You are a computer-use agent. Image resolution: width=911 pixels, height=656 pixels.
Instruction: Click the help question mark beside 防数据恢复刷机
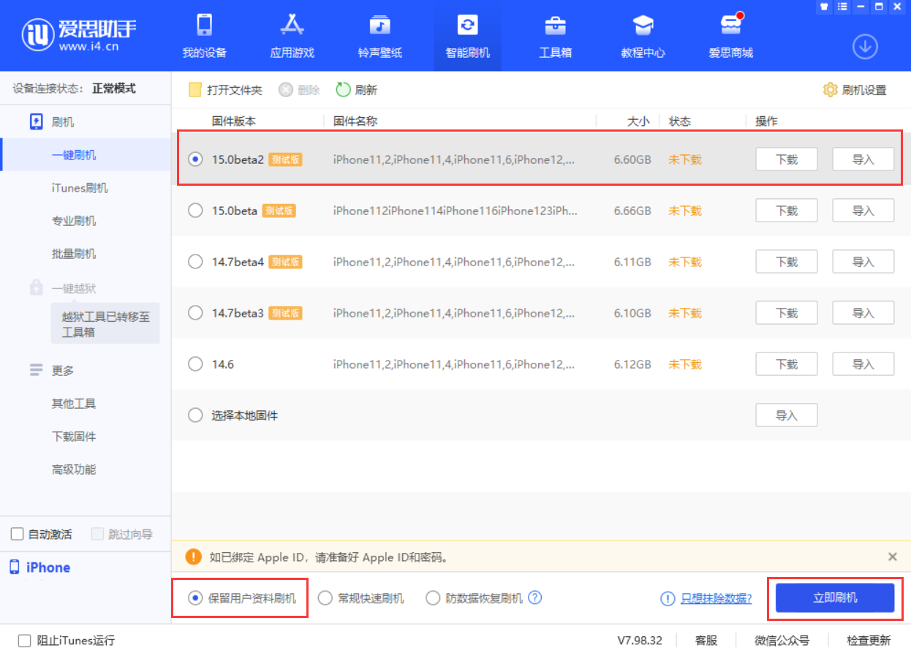pos(535,597)
